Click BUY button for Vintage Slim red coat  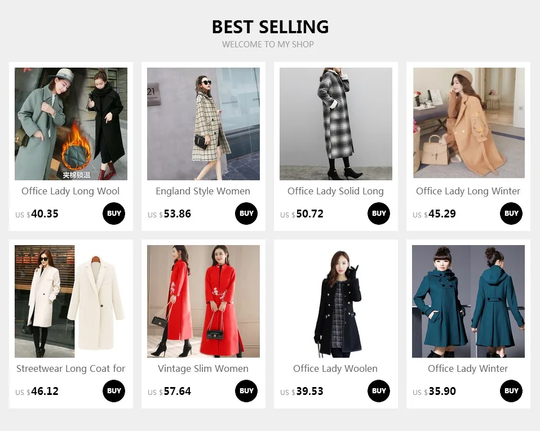[246, 391]
